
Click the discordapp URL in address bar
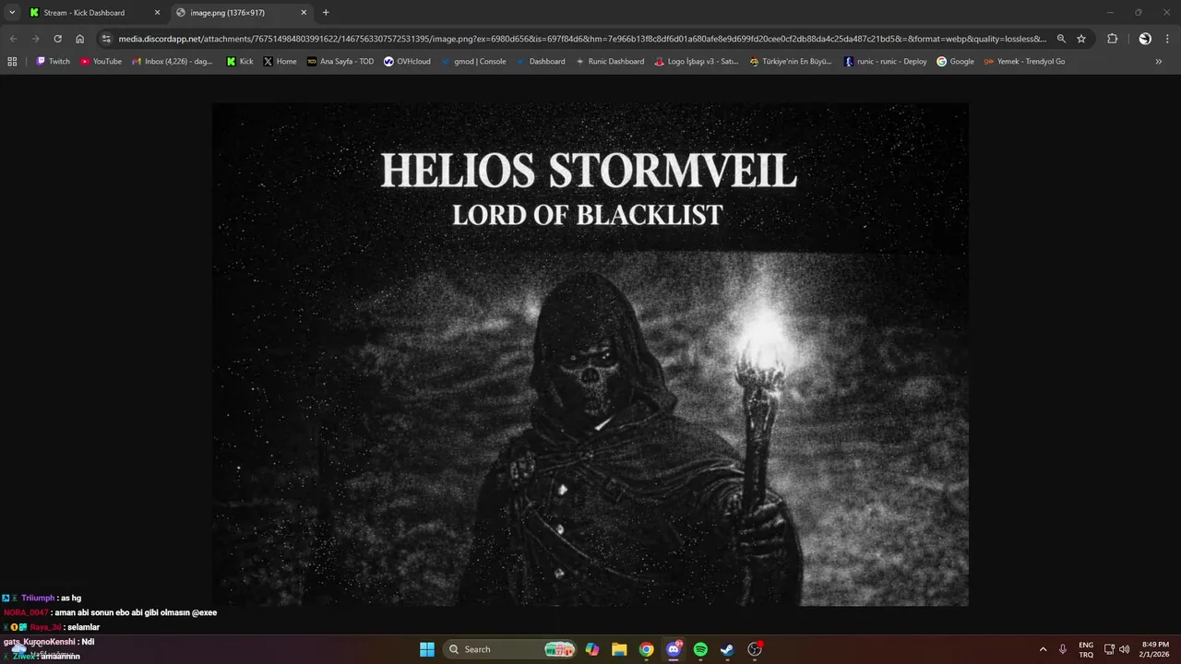point(581,39)
